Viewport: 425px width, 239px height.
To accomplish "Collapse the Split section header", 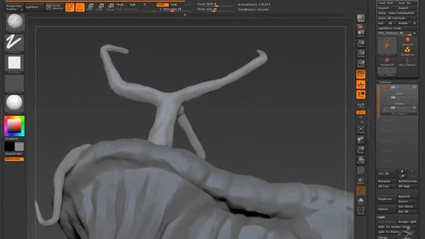I will pyautogui.click(x=382, y=217).
